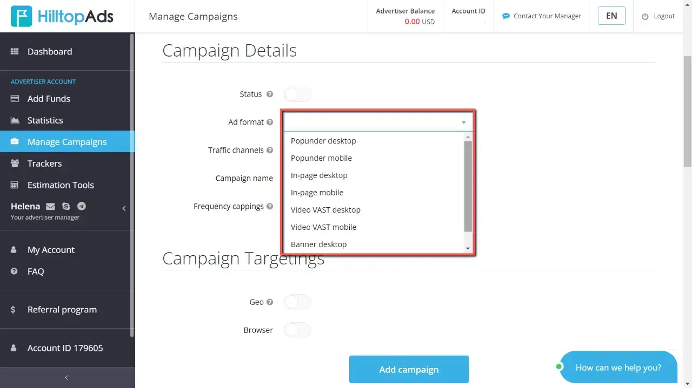The width and height of the screenshot is (692, 388).
Task: Message Helena via the Telegram icon
Action: click(82, 206)
